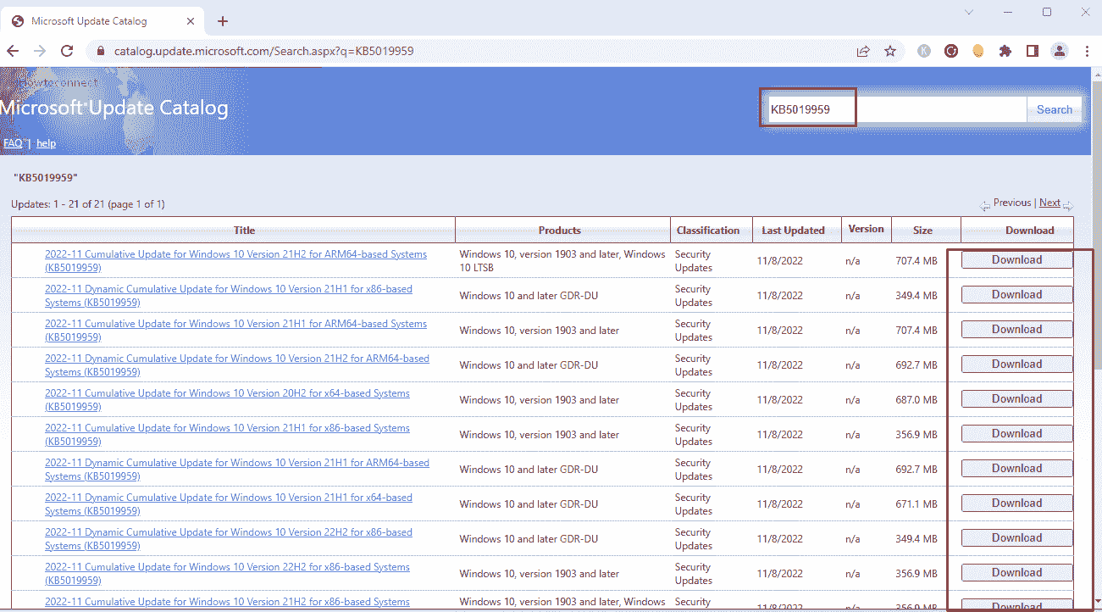
Task: Download 21H1 x86 Cumulative Update 356.9 MB
Action: pyautogui.click(x=1016, y=434)
